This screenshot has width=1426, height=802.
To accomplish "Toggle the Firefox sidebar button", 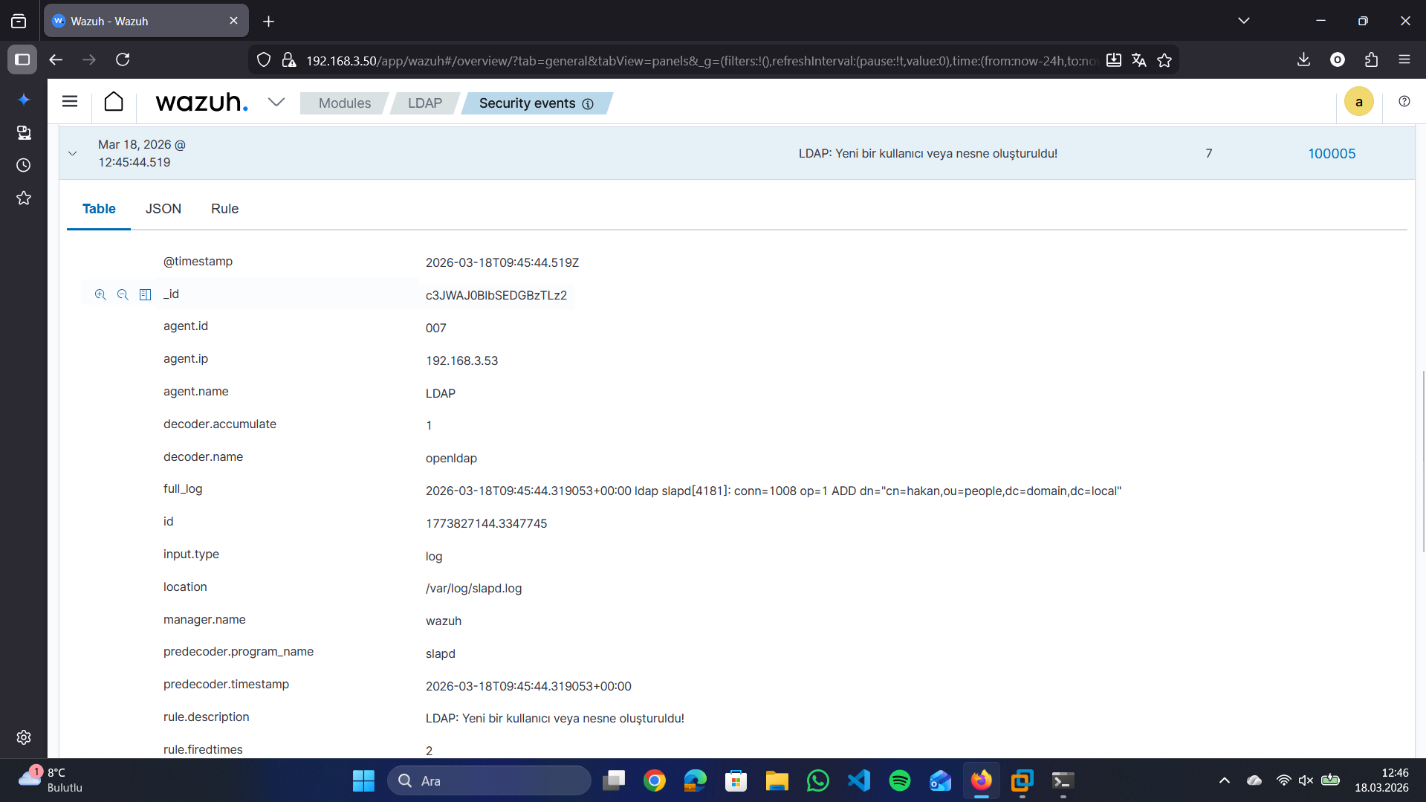I will pyautogui.click(x=22, y=59).
